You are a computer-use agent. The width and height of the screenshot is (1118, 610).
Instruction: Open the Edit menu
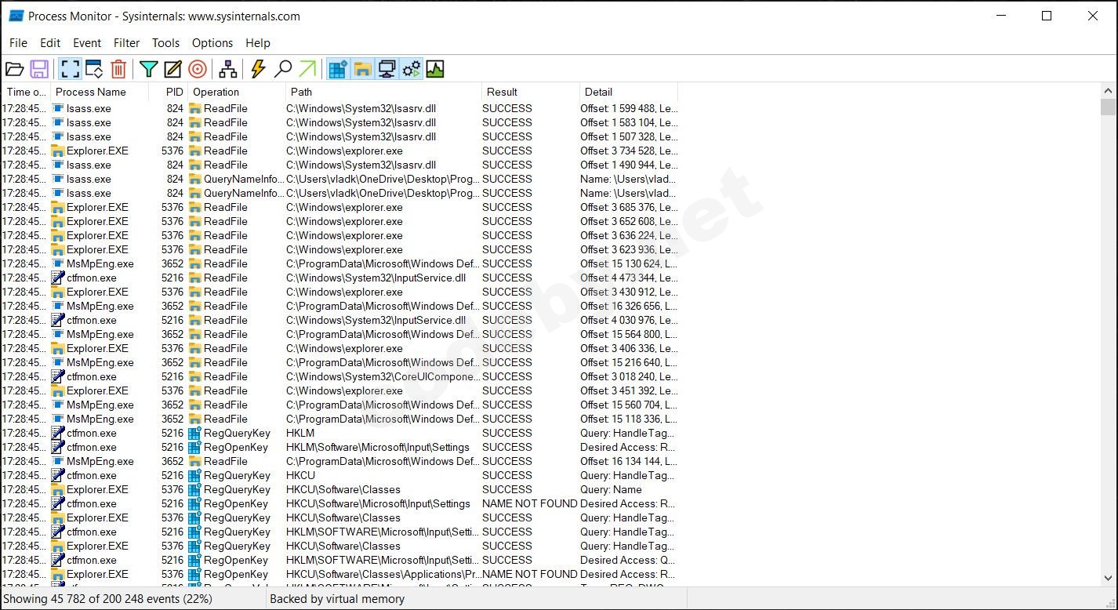point(50,43)
